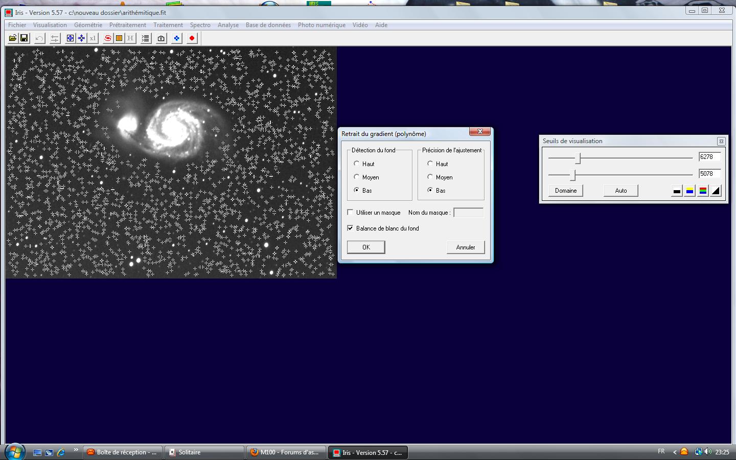Open the settings sliders toolbar icon
The image size is (736, 460).
(55, 38)
